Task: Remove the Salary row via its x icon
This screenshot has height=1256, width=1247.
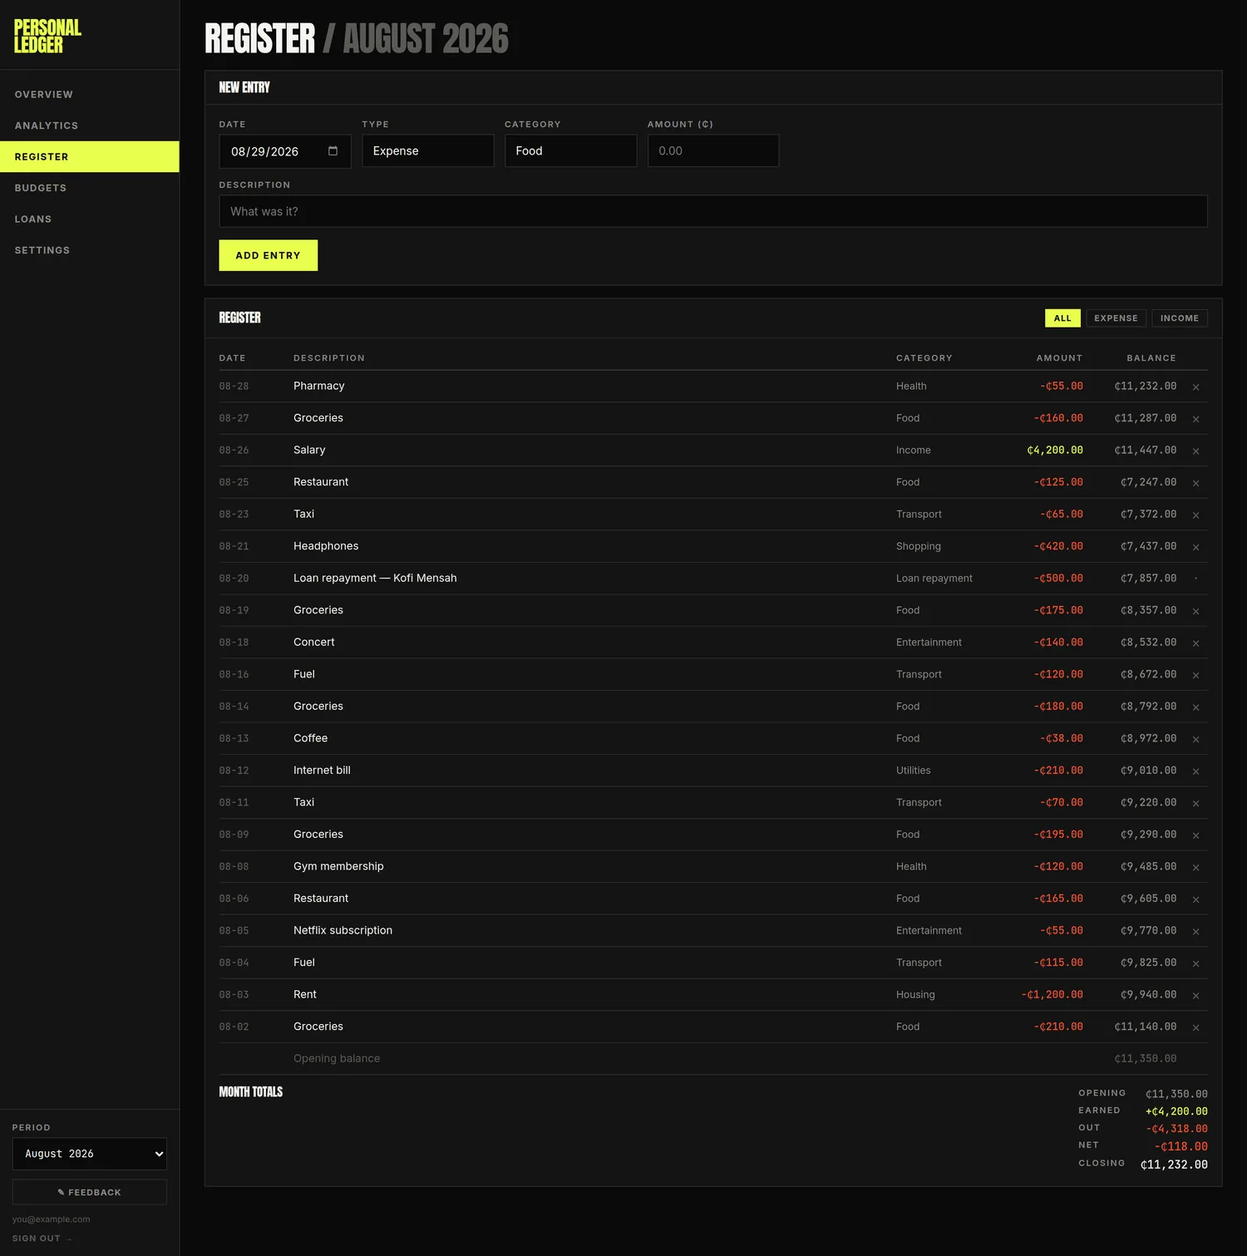Action: tap(1195, 451)
